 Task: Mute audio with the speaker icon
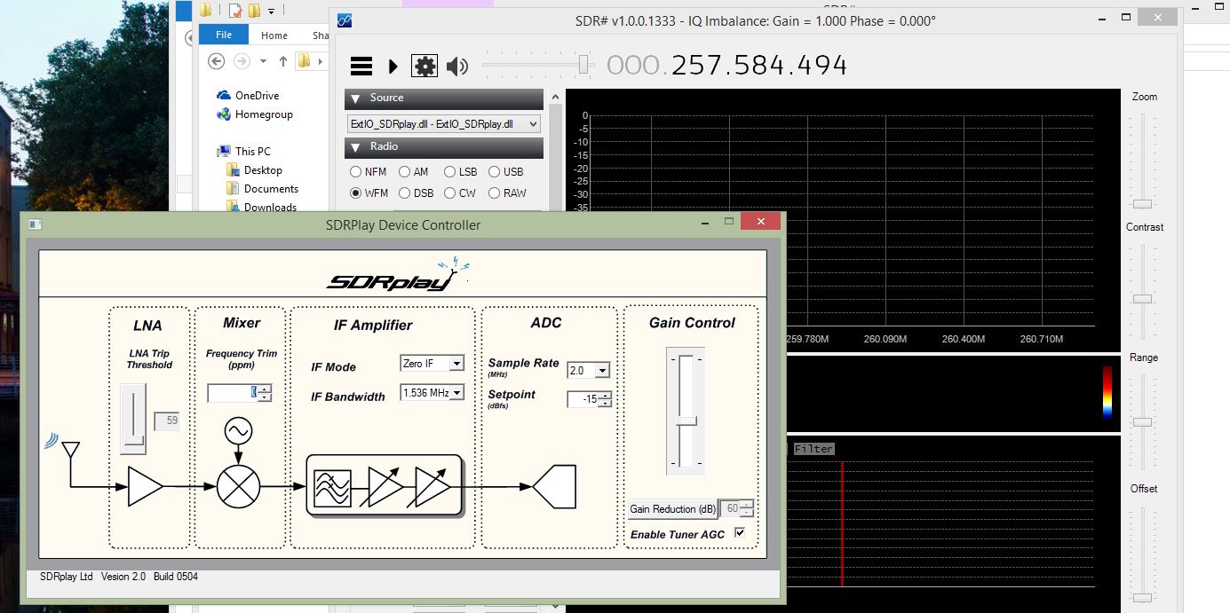(x=456, y=66)
